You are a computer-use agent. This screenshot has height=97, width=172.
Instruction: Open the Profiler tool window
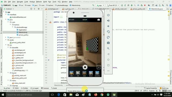click(x=24, y=88)
